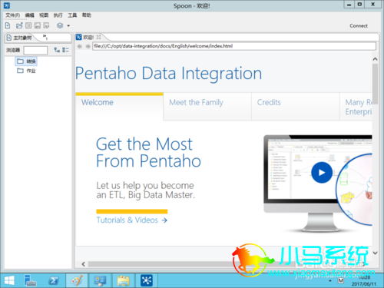Click the horizontal scrollbar left arrow
Image resolution: width=384 pixels, height=288 pixels.
coord(83,264)
